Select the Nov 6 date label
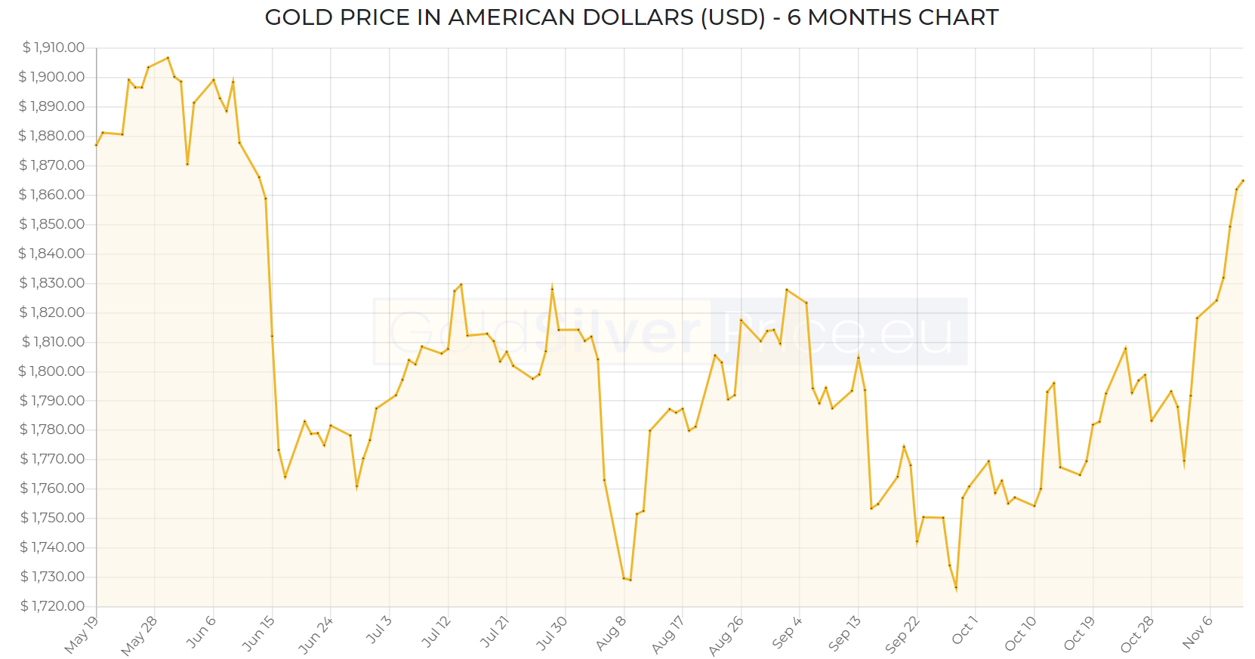The height and width of the screenshot is (659, 1255). [x=1197, y=631]
